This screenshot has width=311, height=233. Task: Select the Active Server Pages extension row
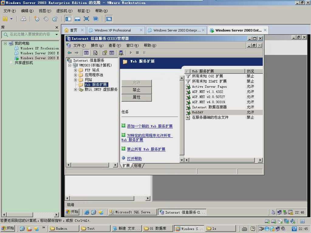[209, 86]
